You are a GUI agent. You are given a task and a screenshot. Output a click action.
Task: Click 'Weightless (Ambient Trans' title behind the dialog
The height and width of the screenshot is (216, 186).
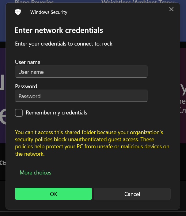(x=139, y=1)
